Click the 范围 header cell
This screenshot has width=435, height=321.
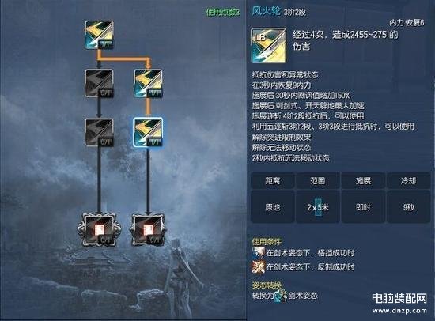[x=318, y=181]
